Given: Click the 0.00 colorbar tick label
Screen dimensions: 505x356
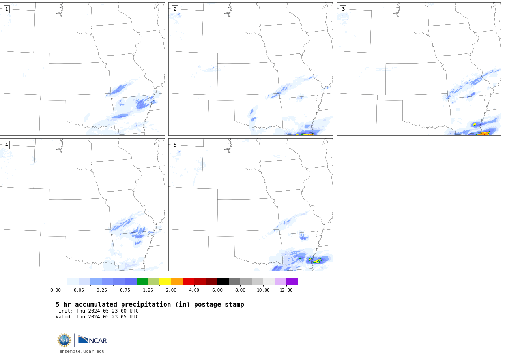Looking at the screenshot, I should coord(56,290).
